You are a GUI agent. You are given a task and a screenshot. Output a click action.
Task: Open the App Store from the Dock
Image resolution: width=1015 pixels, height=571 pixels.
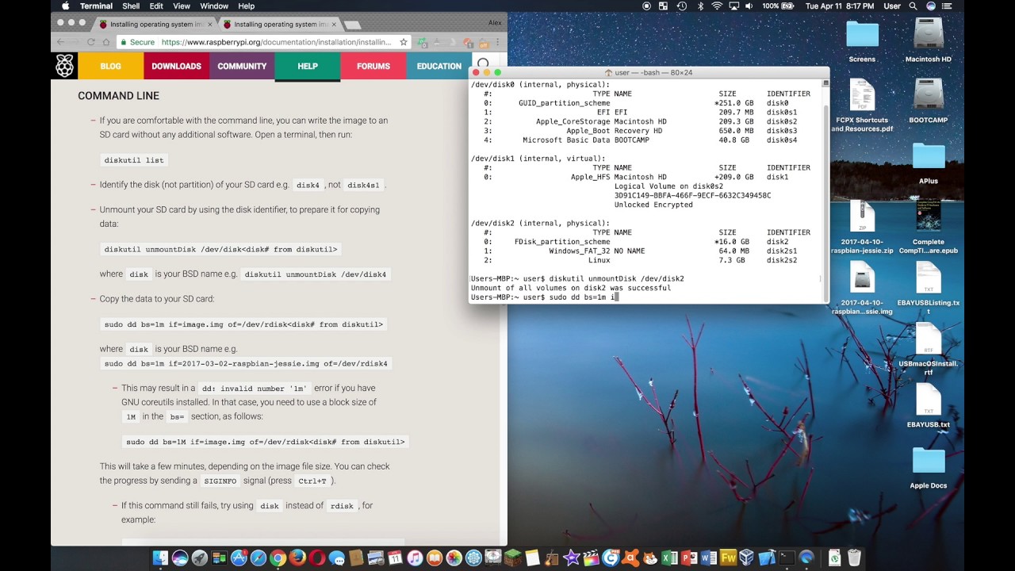click(239, 558)
